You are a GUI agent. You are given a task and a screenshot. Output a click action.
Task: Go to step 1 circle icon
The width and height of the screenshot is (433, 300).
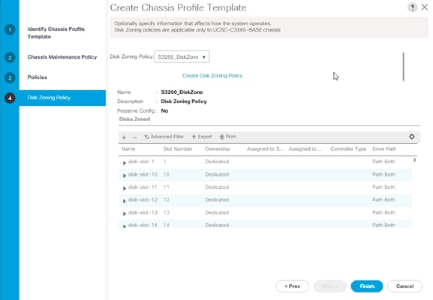click(x=10, y=29)
